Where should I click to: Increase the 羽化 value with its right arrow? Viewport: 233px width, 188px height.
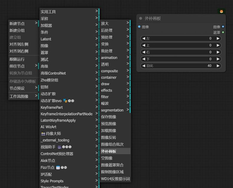pyautogui.click(x=218, y=66)
